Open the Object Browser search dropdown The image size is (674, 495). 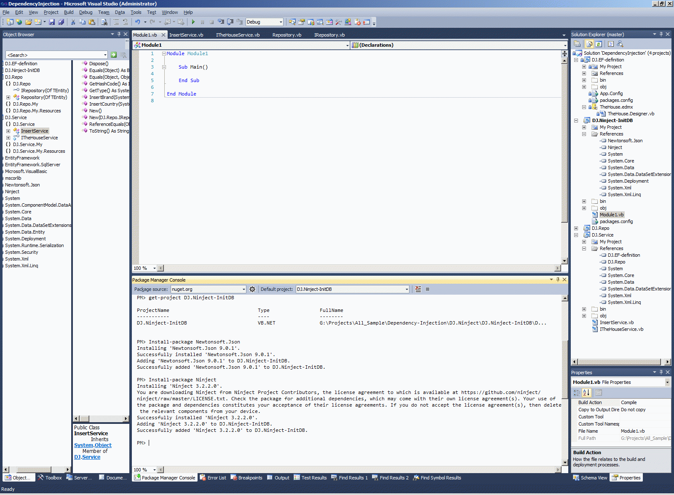pyautogui.click(x=105, y=55)
